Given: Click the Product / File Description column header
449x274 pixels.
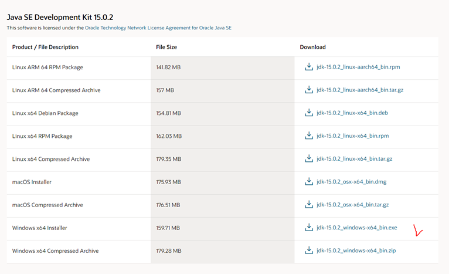Looking at the screenshot, I should point(45,47).
